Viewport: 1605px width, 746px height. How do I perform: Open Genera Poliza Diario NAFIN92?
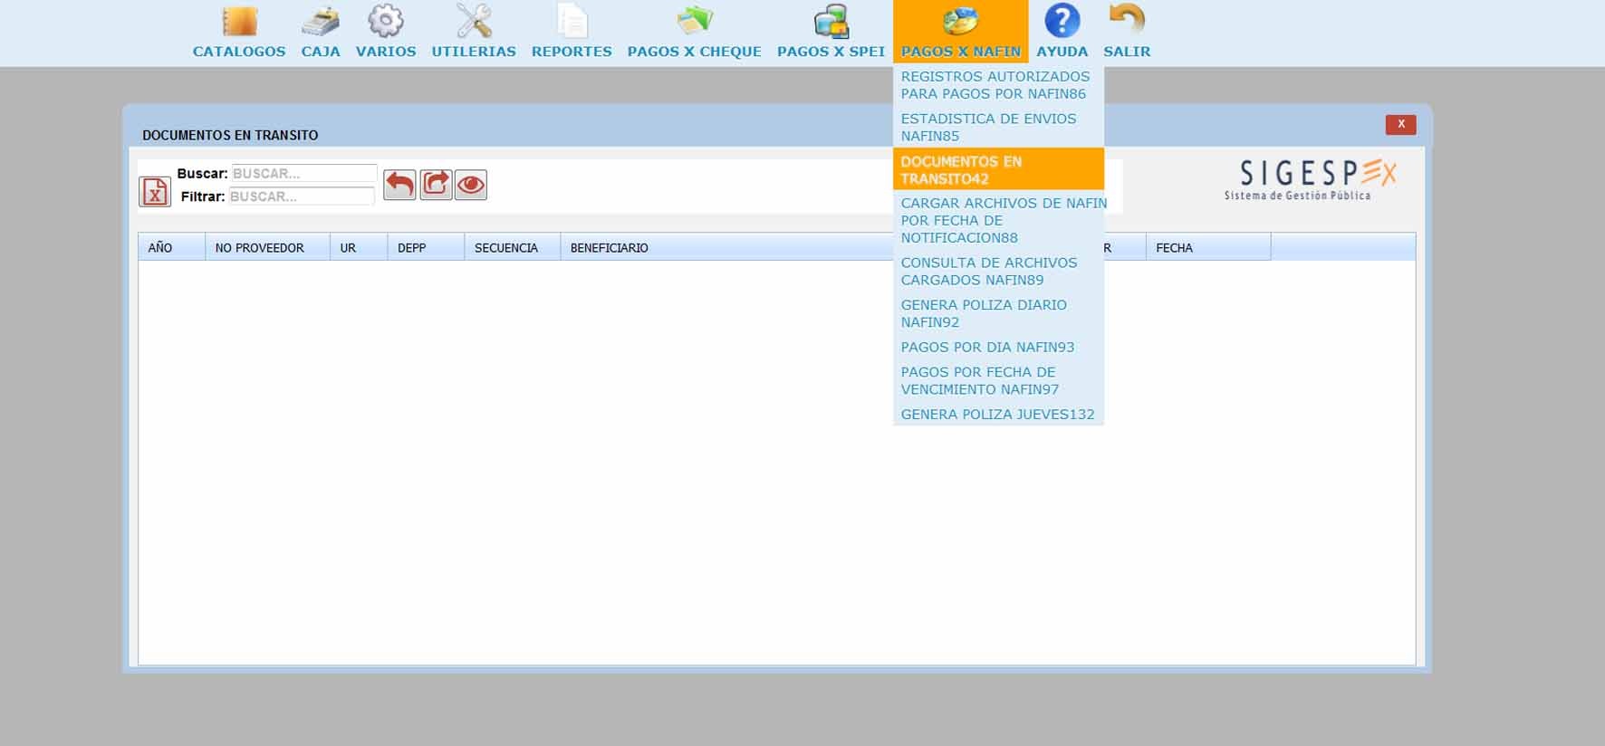[x=998, y=313]
